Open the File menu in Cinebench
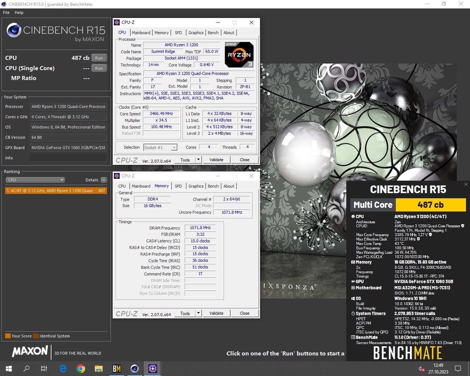The height and width of the screenshot is (376, 470). (x=6, y=12)
